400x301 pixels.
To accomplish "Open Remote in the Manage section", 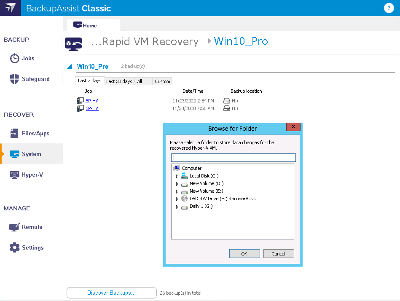I will click(32, 227).
